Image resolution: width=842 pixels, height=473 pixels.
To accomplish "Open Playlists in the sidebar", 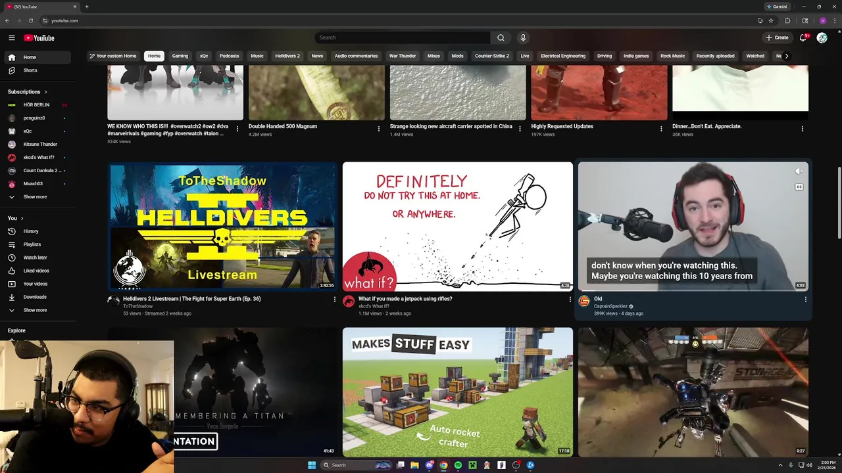I will [37, 244].
